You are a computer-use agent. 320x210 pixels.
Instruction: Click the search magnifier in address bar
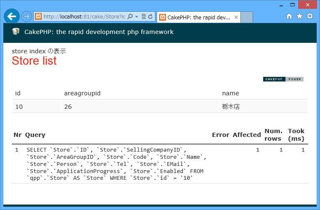coord(130,17)
